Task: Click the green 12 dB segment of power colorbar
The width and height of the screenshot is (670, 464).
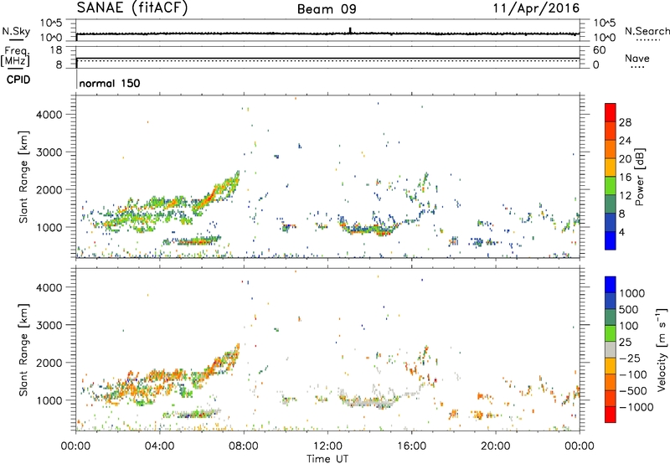Action: pos(611,186)
